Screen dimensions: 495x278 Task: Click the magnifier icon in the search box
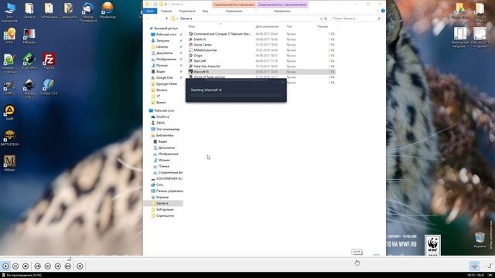pyautogui.click(x=379, y=19)
